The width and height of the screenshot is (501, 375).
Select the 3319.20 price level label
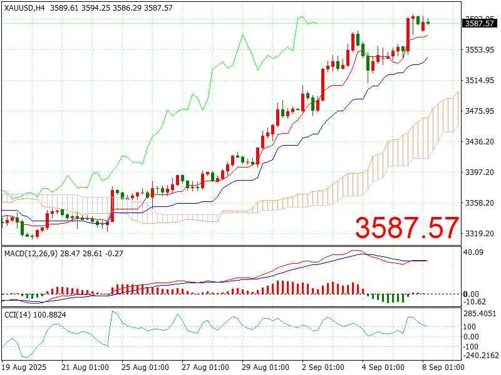click(480, 233)
